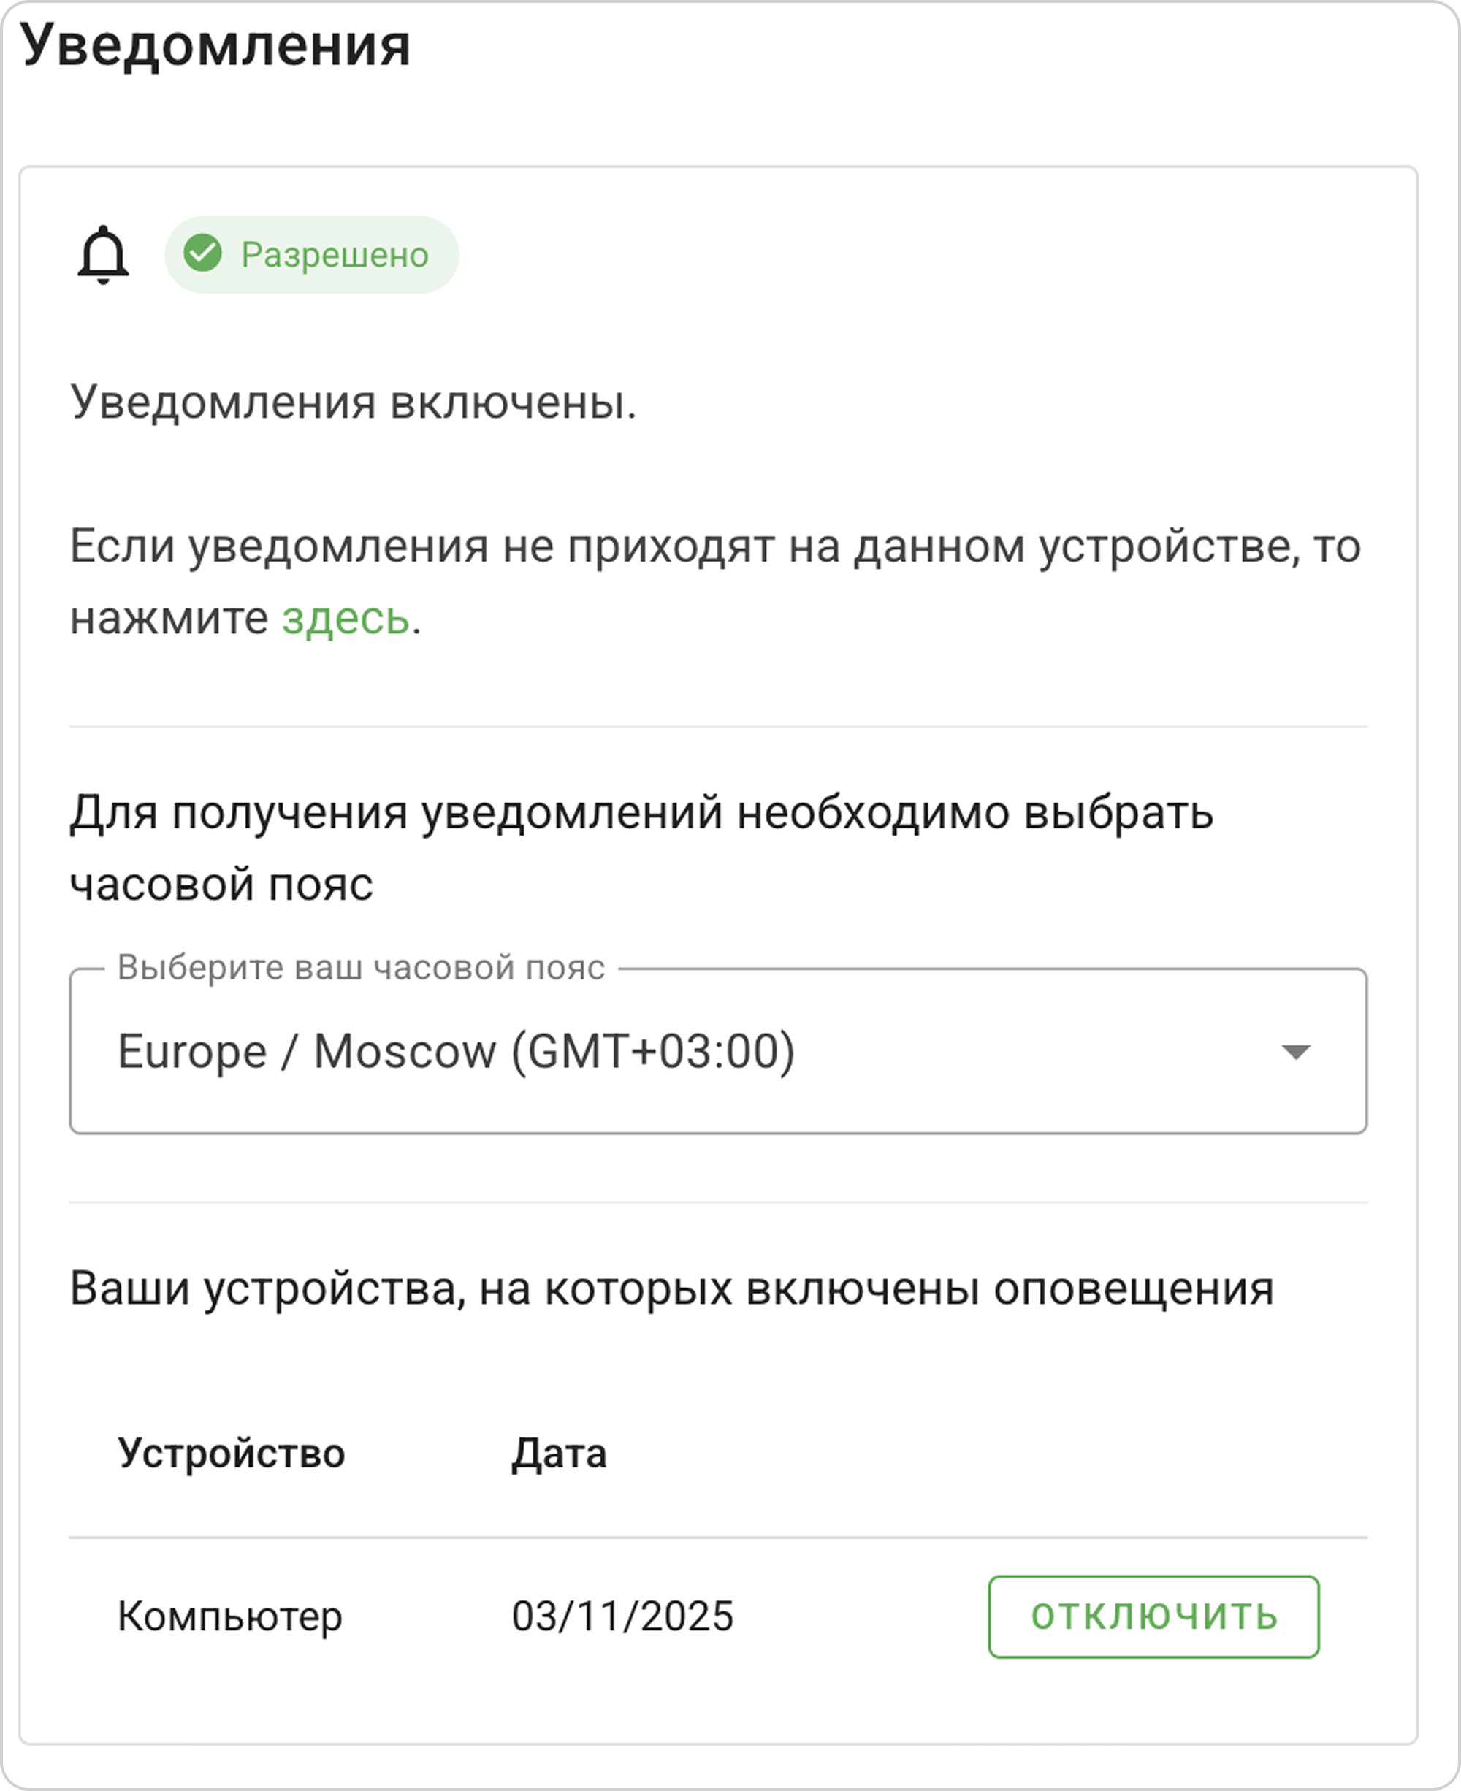Click the "Устройство" column header

(x=232, y=1453)
